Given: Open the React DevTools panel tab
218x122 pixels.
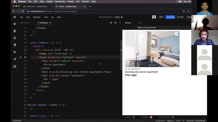Looking at the screenshot, I should pos(164,117).
